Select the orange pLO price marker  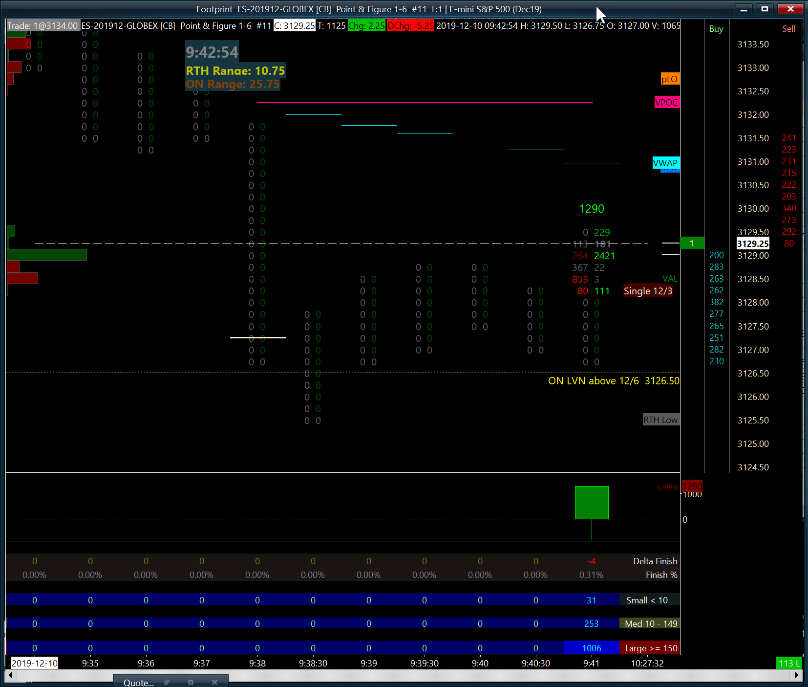click(670, 79)
